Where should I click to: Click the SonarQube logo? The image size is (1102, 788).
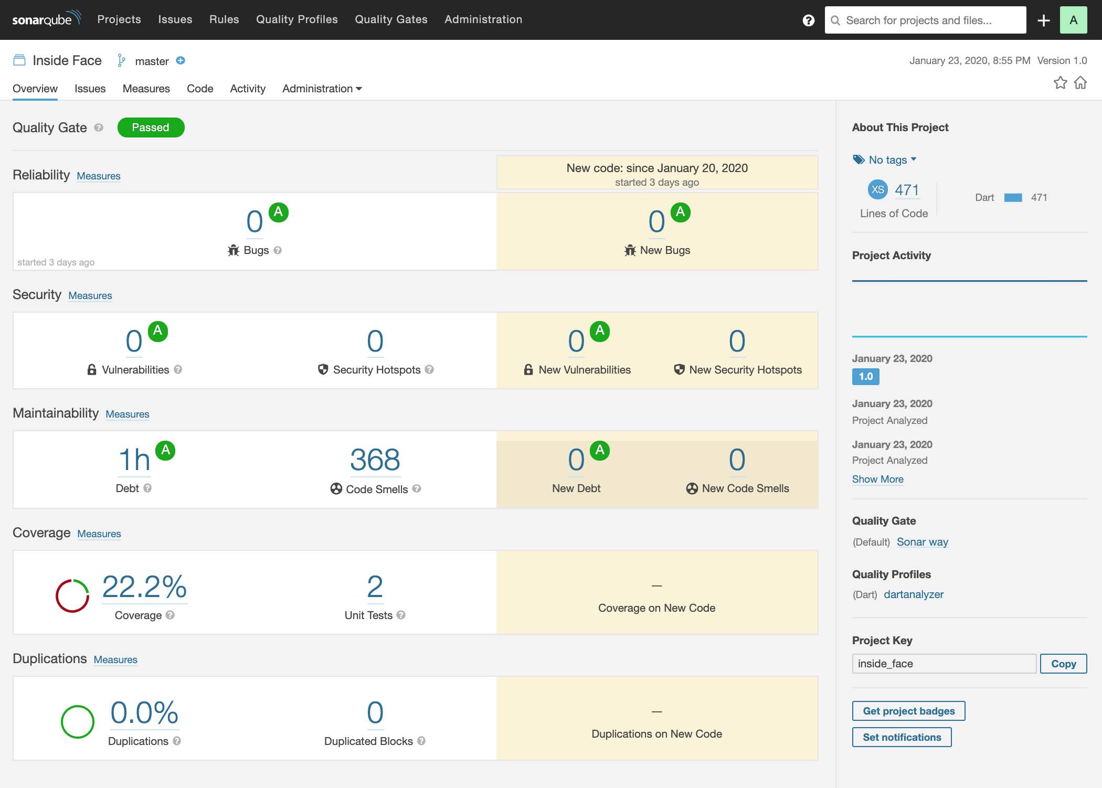(46, 19)
